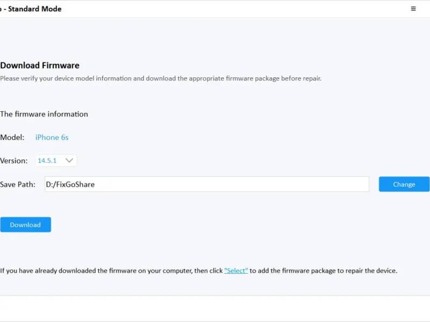
Task: Click "The firmware information" section label
Action: coord(44,114)
